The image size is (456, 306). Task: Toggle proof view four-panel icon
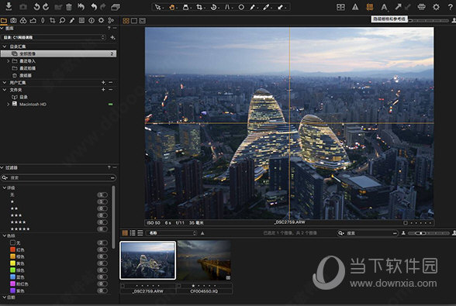click(x=340, y=7)
